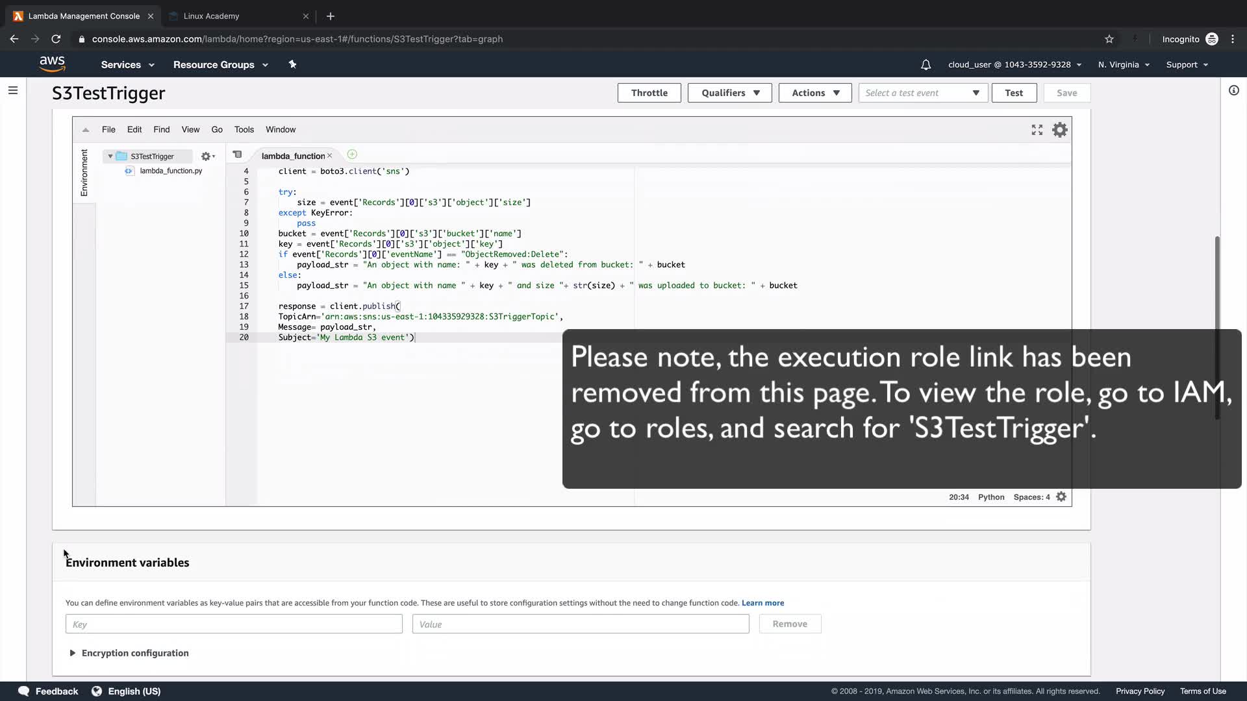The width and height of the screenshot is (1247, 701).
Task: Click the environment variable Key field
Action: [x=234, y=624]
